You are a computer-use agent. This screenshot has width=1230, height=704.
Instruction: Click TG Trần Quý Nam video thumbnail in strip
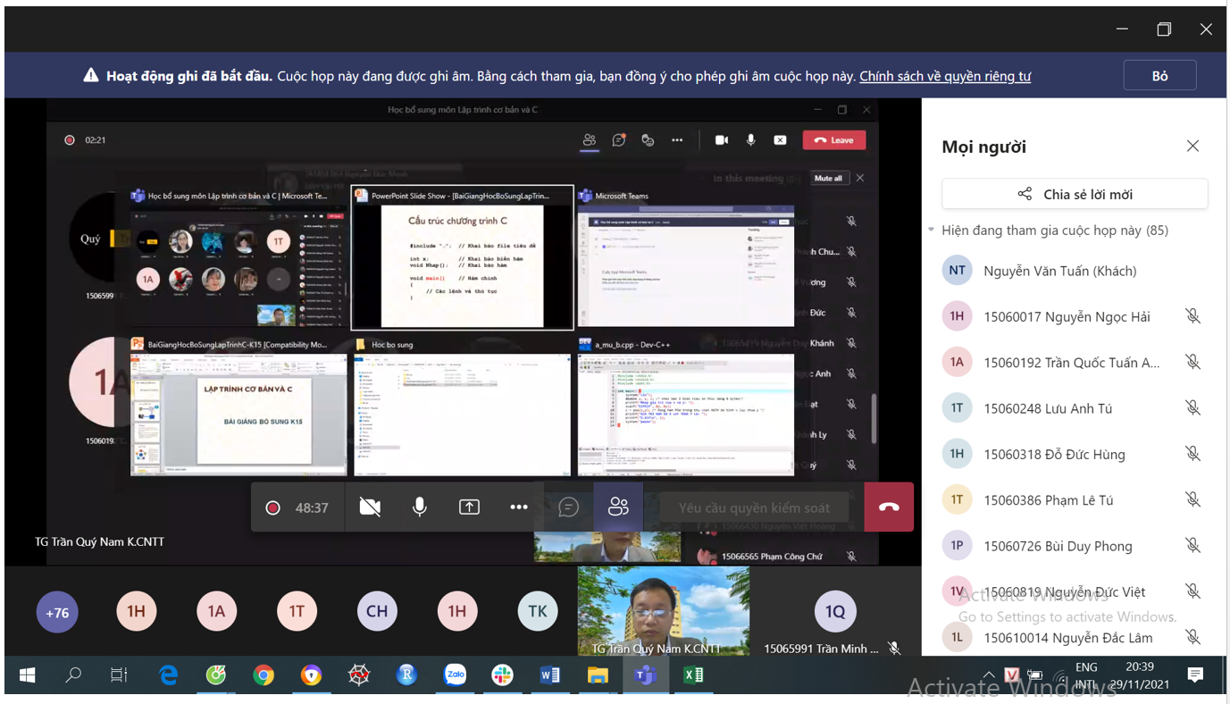(664, 611)
